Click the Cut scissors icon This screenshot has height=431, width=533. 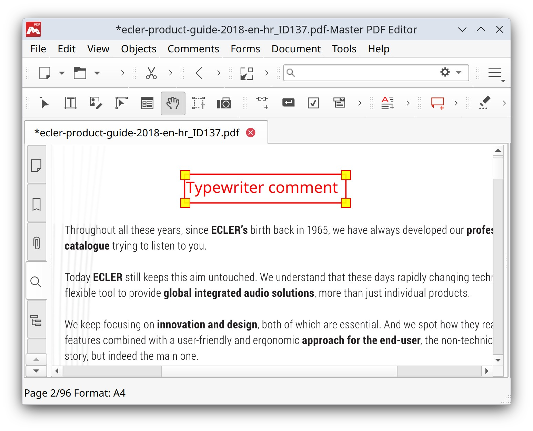click(151, 73)
